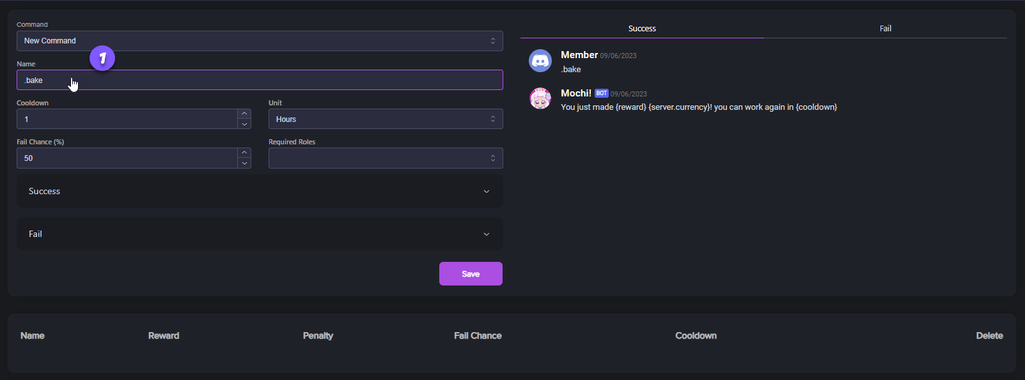Click the Cooldown number input field

click(x=127, y=119)
